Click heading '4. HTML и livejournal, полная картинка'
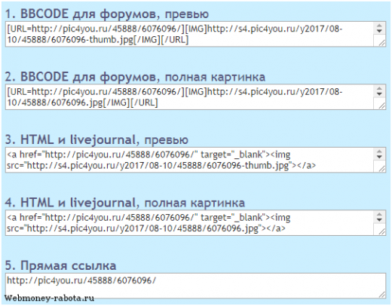The image size is (392, 306). click(x=125, y=203)
